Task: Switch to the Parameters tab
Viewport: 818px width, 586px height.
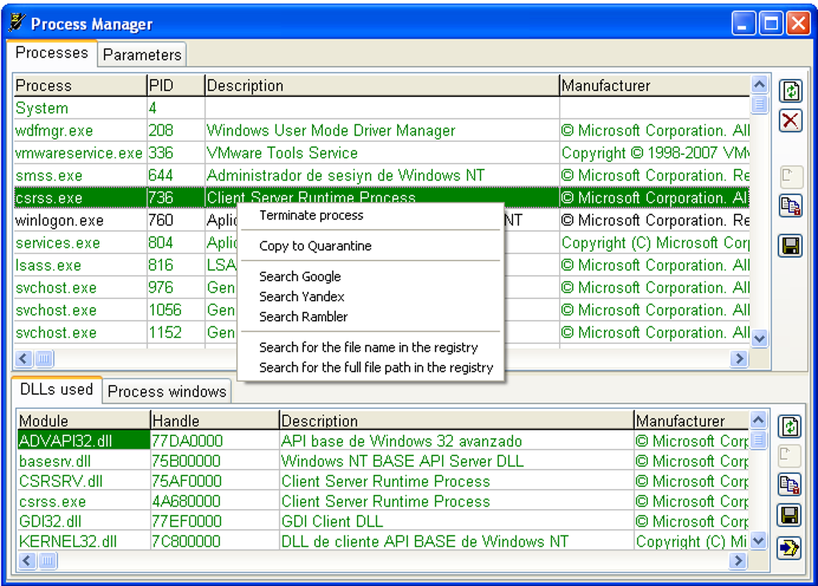Action: [x=142, y=55]
